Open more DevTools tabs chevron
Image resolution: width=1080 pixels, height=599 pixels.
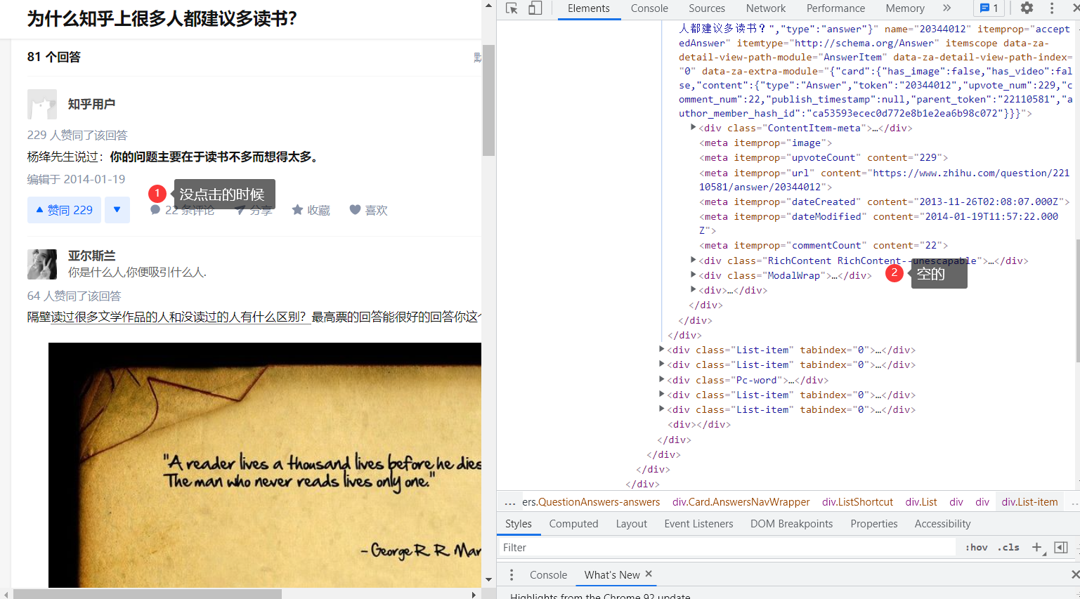point(946,8)
